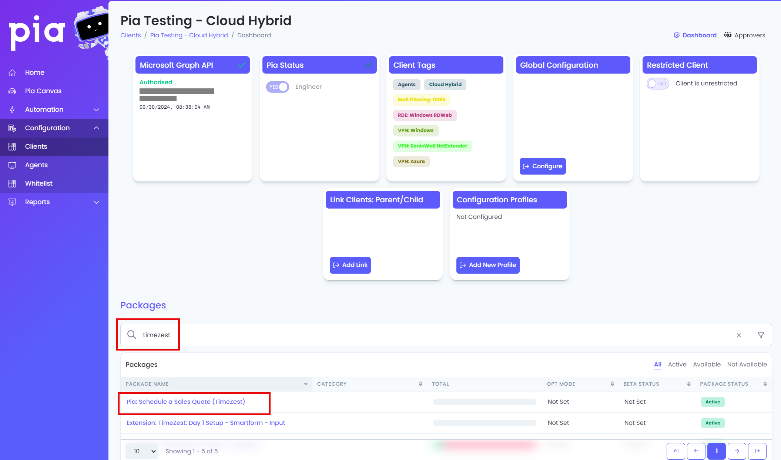
Task: Click the Automation lightning bolt icon
Action: (x=12, y=110)
